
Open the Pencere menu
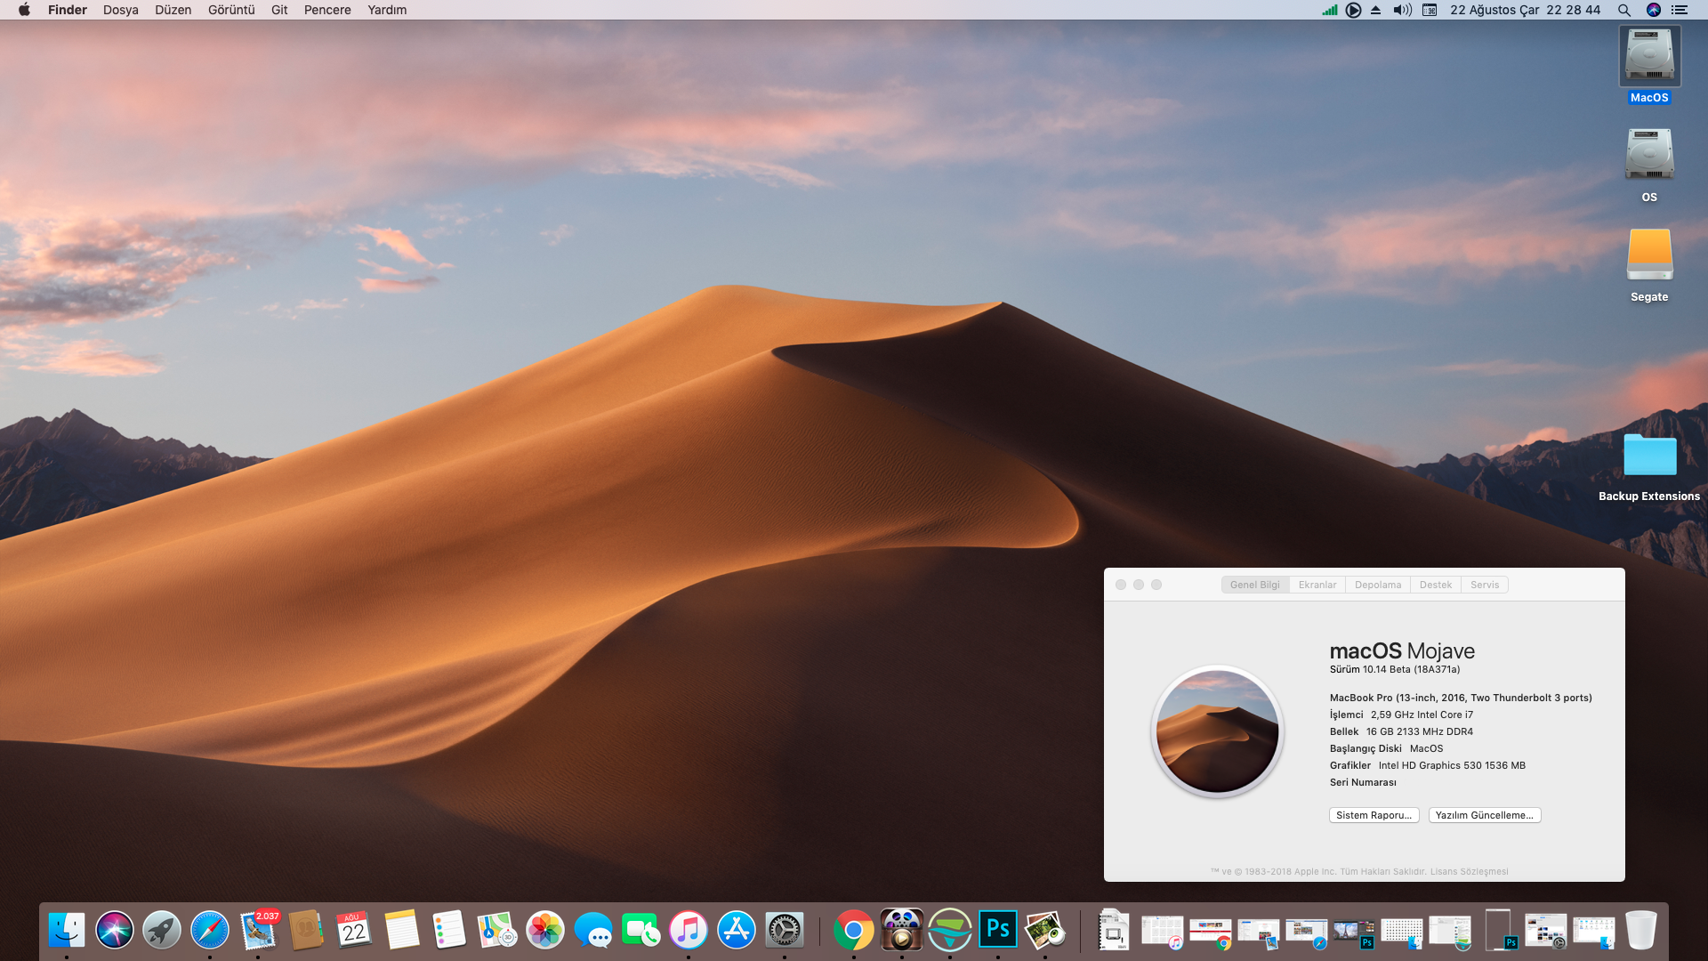tap(327, 10)
